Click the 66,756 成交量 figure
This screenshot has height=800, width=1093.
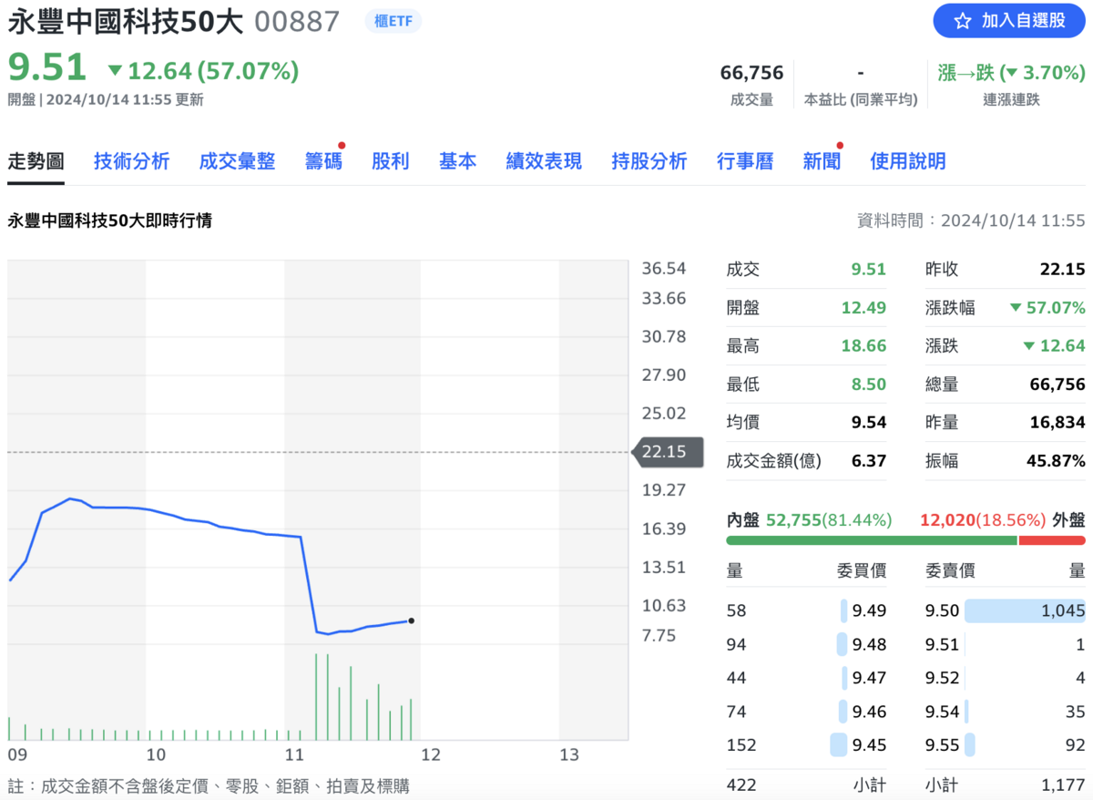pos(751,73)
